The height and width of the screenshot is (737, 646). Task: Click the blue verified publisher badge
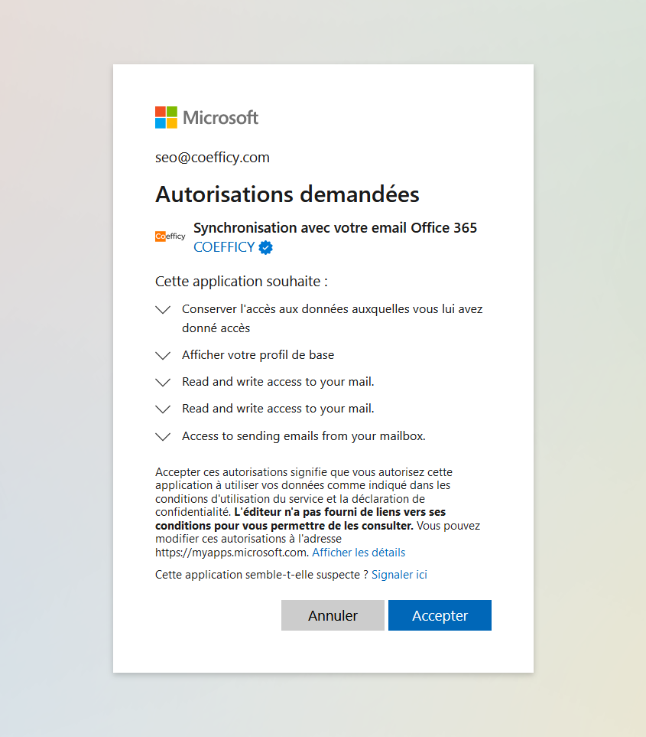[266, 247]
